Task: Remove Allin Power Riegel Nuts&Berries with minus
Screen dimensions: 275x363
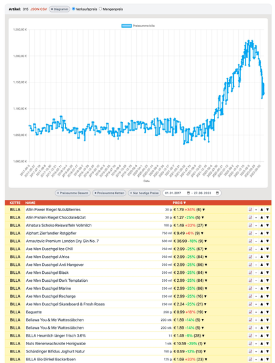Action: 256,209
